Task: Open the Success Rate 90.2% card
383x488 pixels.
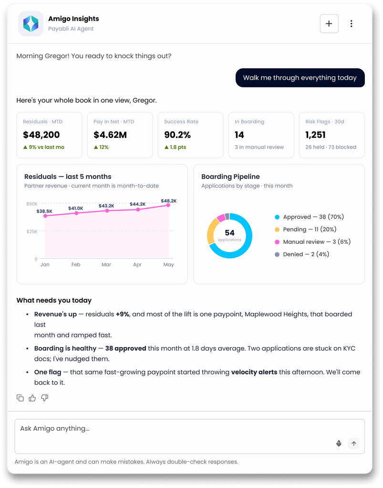Action: 191,135
